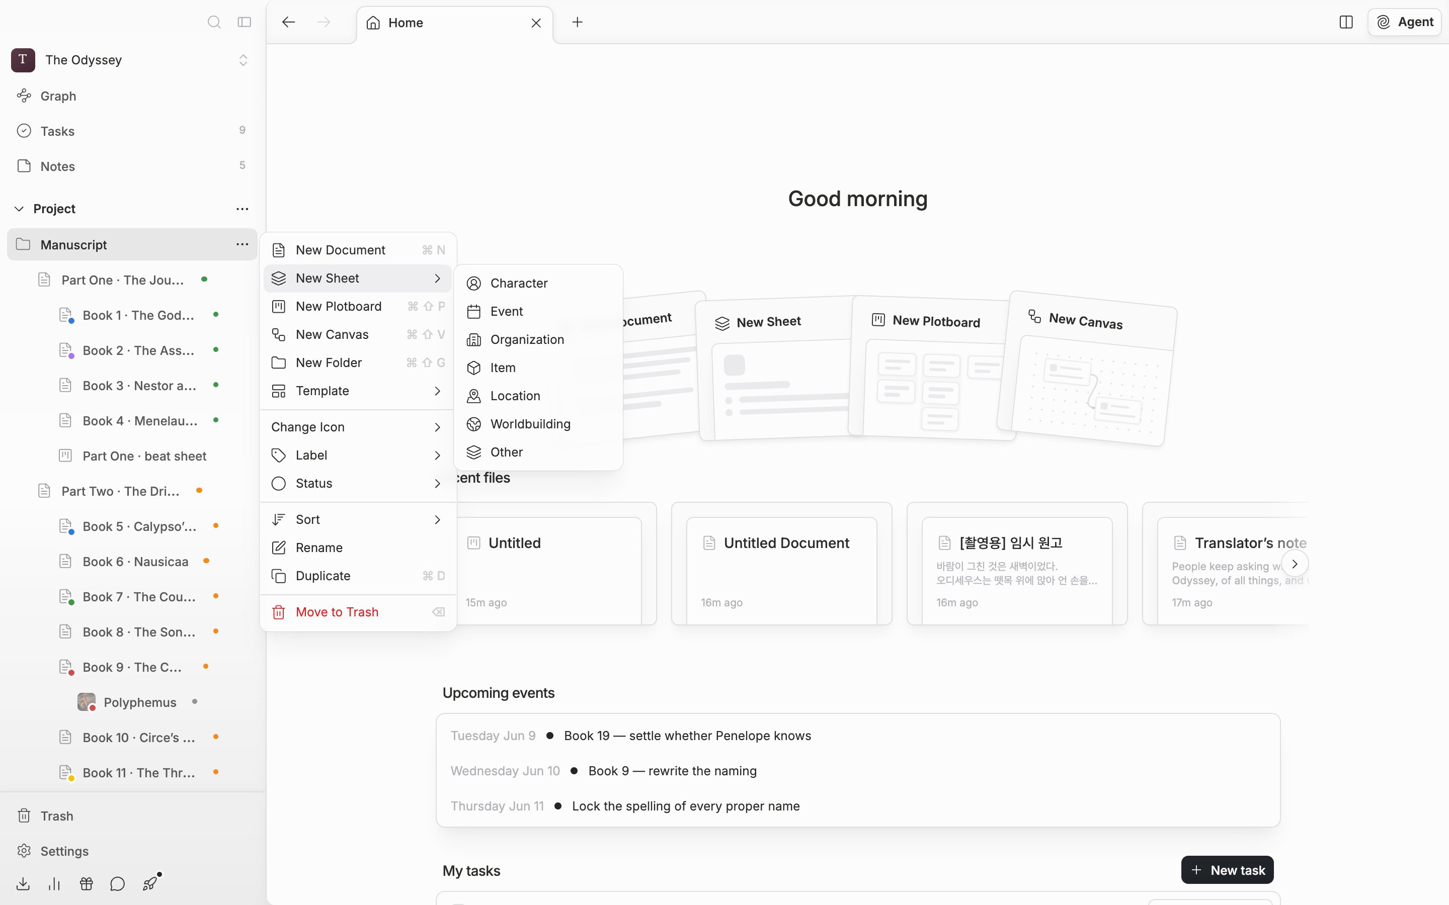Open the Graph view
This screenshot has width=1449, height=905.
tap(132, 96)
